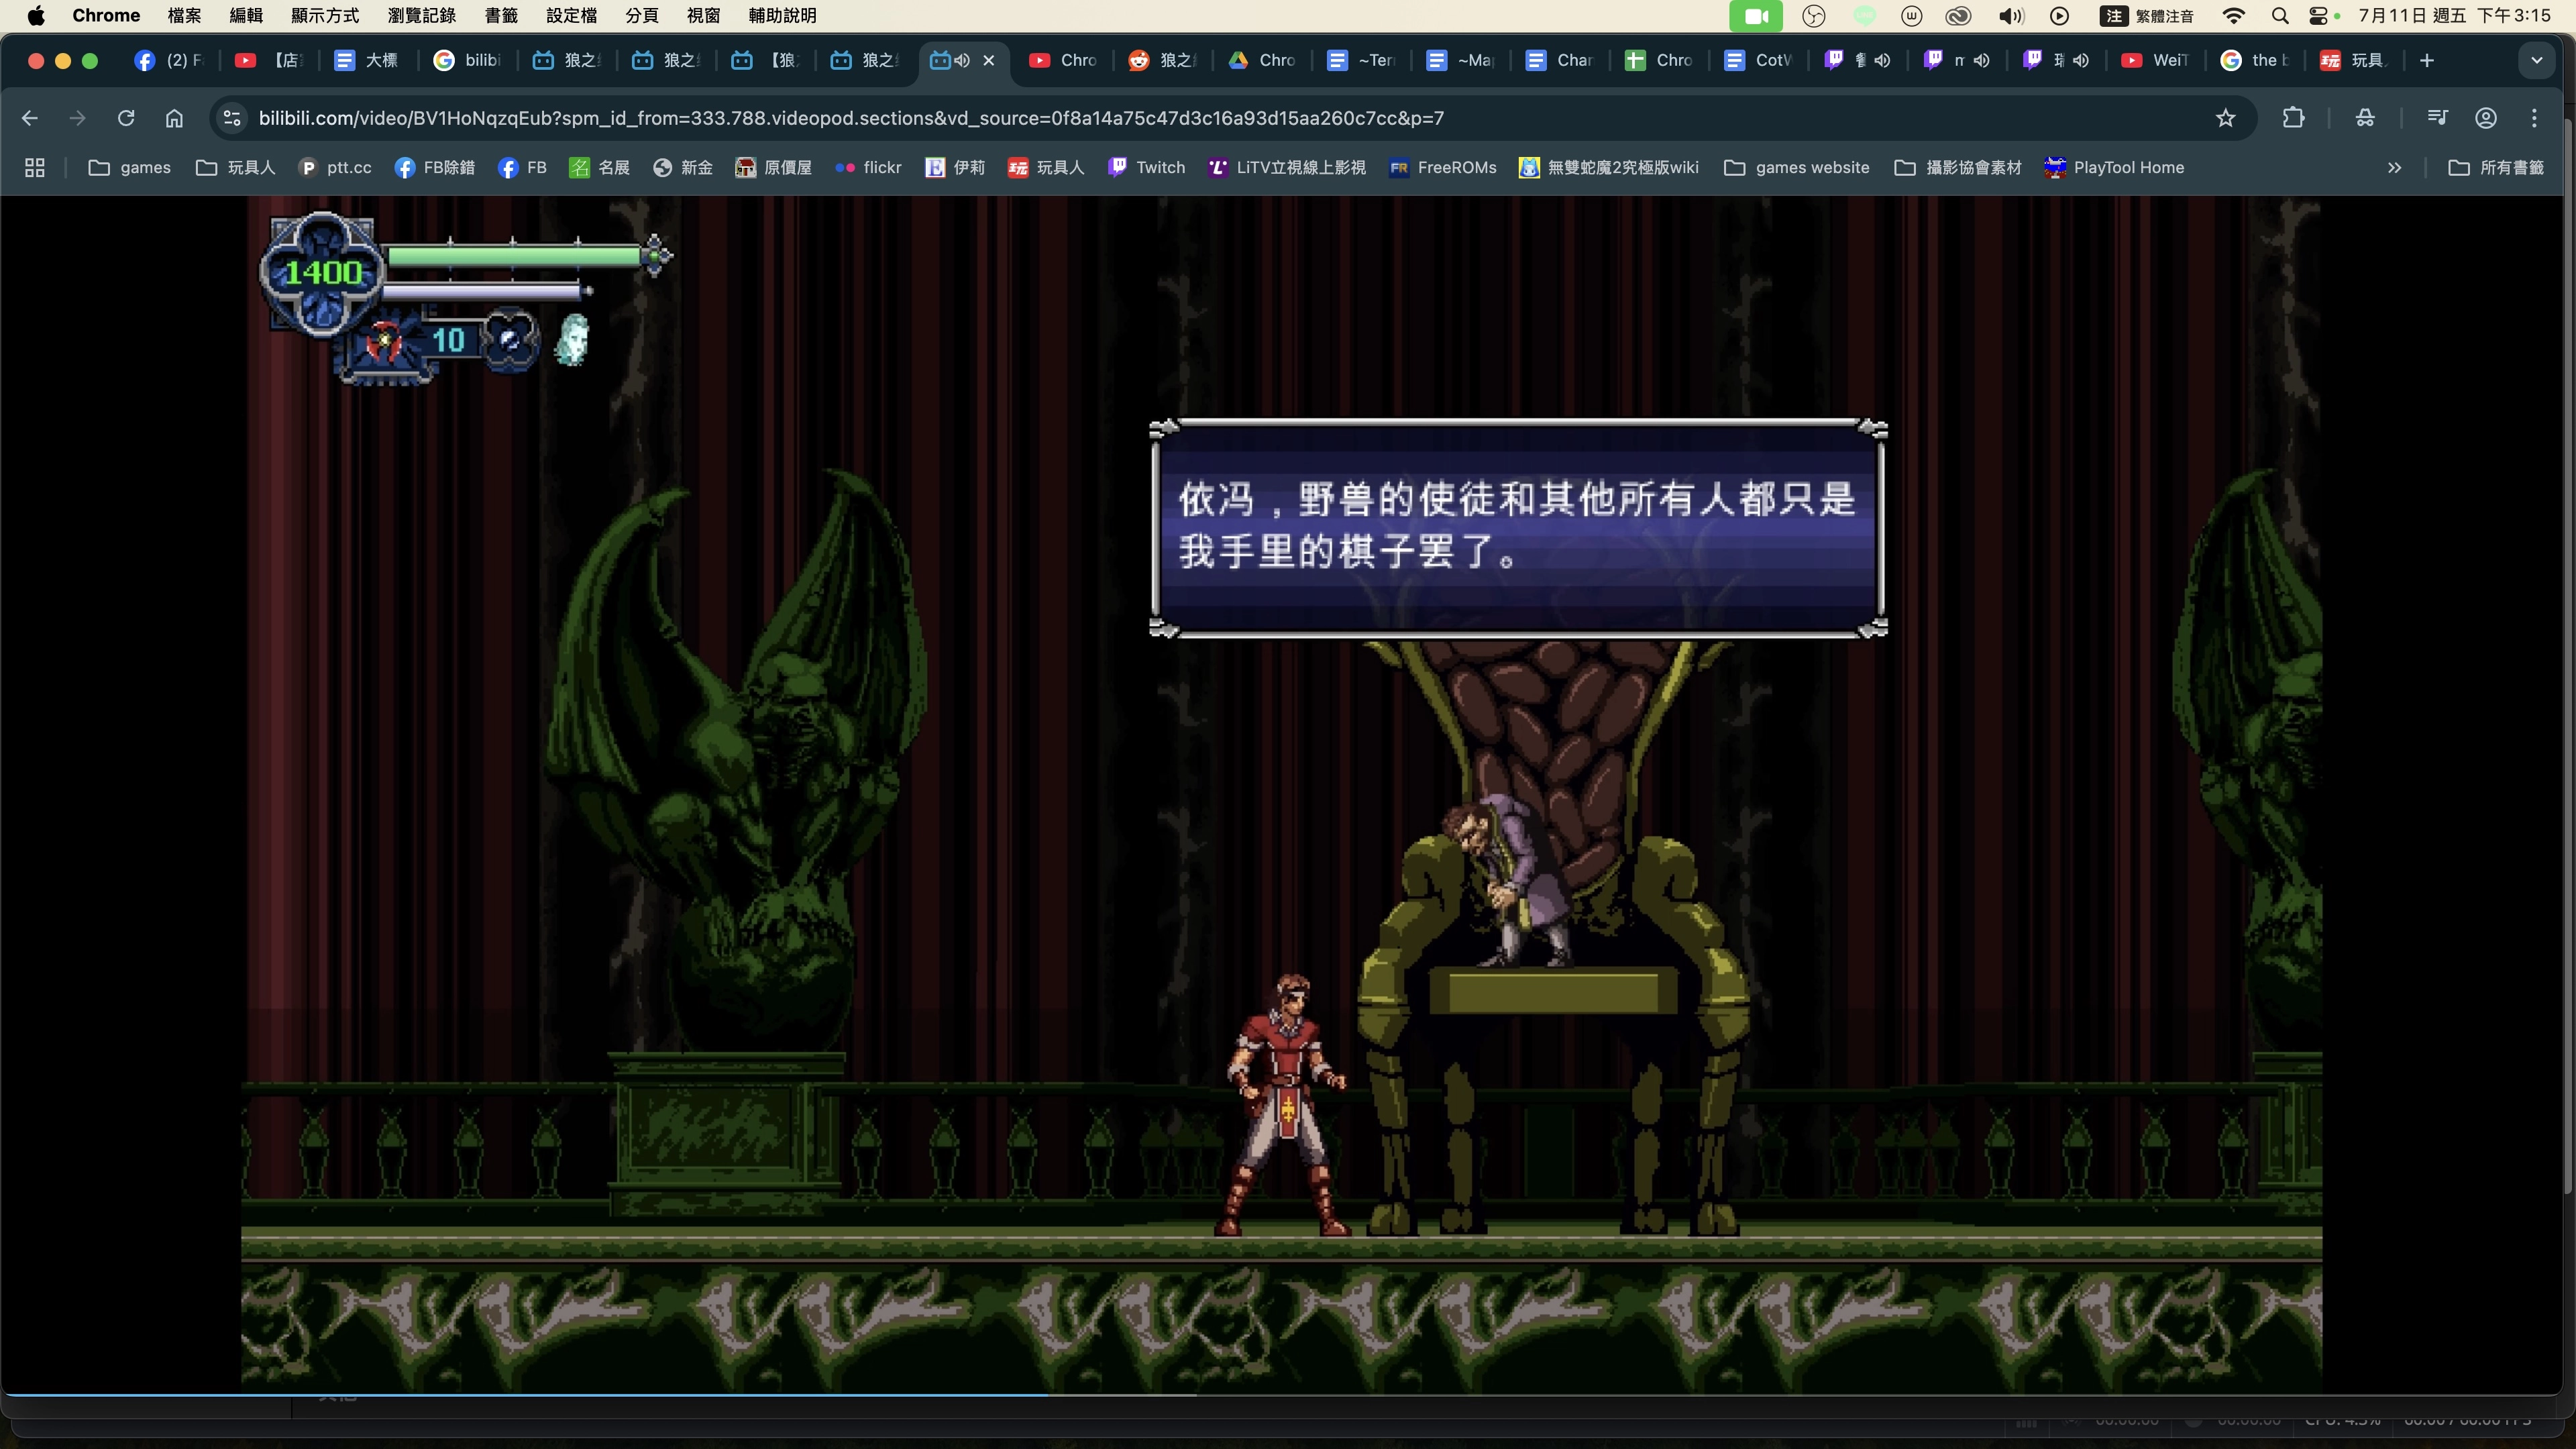
Task: Open the Apple menu
Action: point(36,16)
